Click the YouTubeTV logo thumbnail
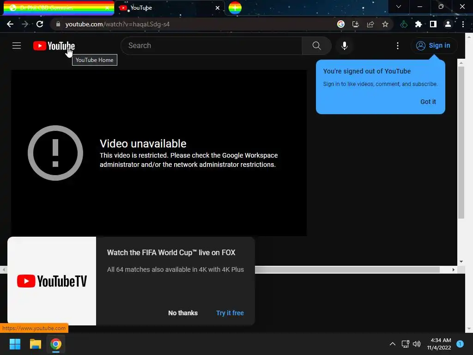The width and height of the screenshot is (473, 355). (x=52, y=281)
